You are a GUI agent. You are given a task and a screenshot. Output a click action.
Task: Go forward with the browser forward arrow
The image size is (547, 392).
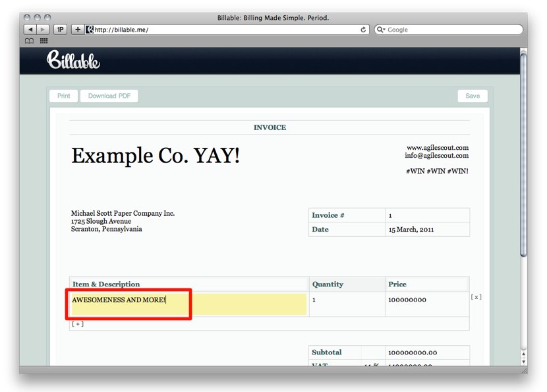tap(43, 30)
